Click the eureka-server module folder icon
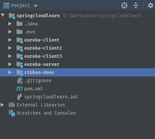The width and height of the screenshot is (155, 139). [20, 65]
